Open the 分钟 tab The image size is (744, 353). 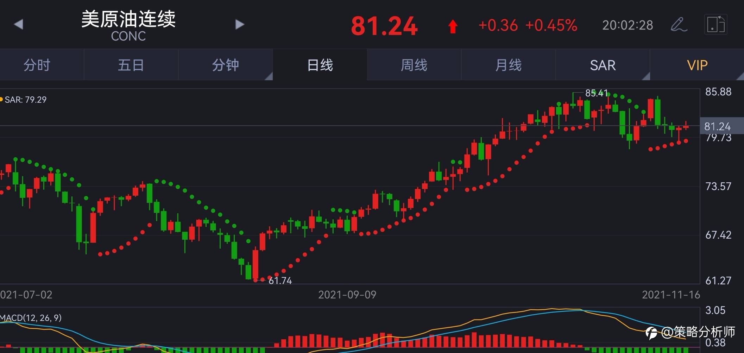(x=226, y=65)
